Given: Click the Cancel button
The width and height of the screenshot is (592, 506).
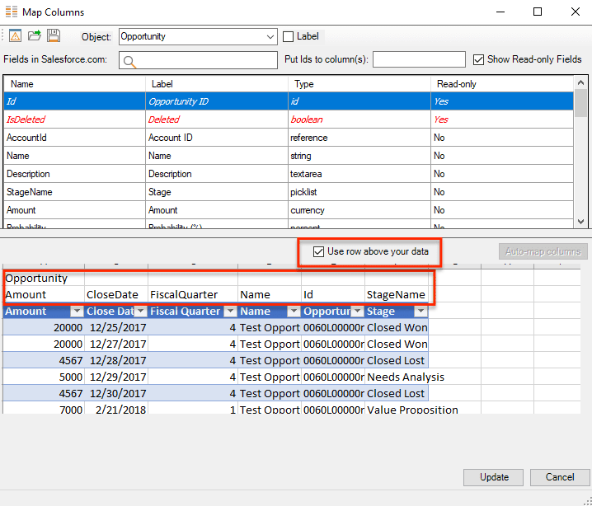Looking at the screenshot, I should [x=560, y=477].
